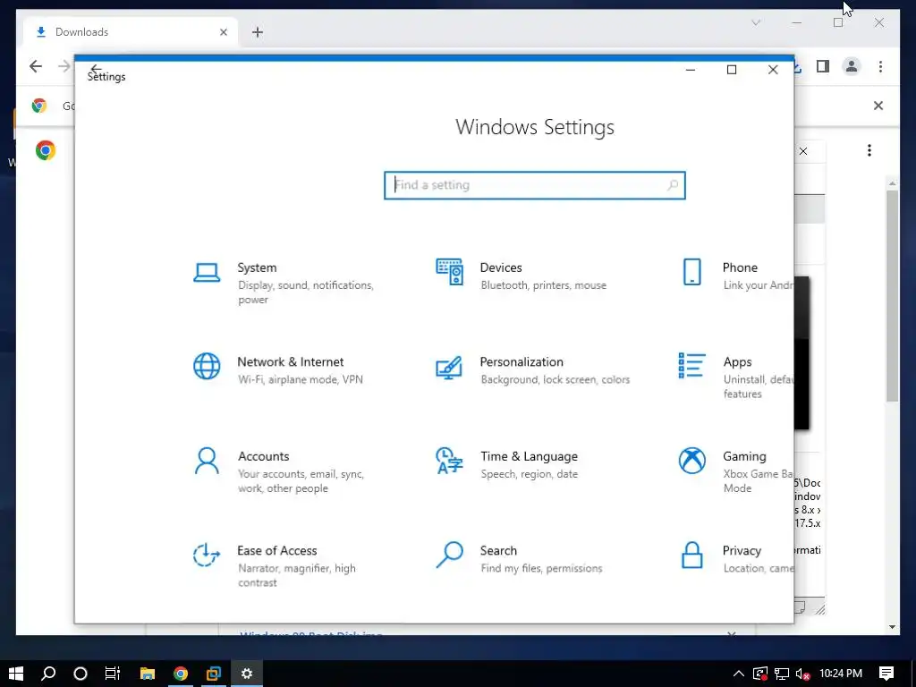The width and height of the screenshot is (916, 687).
Task: Open the Phone settings icon
Action: tap(691, 272)
